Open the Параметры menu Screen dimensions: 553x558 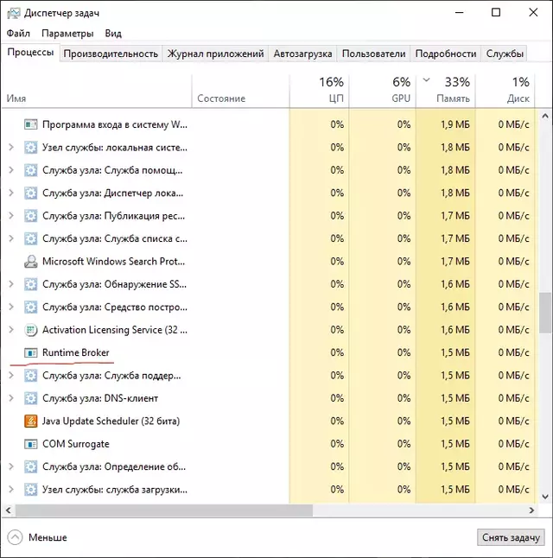[67, 34]
